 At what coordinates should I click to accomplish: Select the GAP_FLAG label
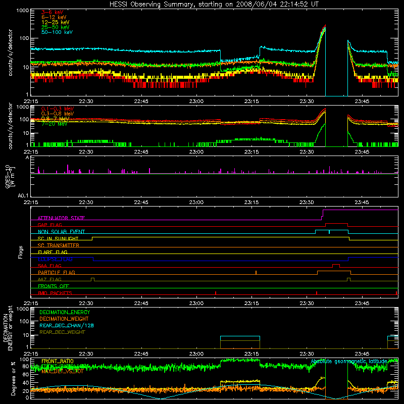[49, 225]
